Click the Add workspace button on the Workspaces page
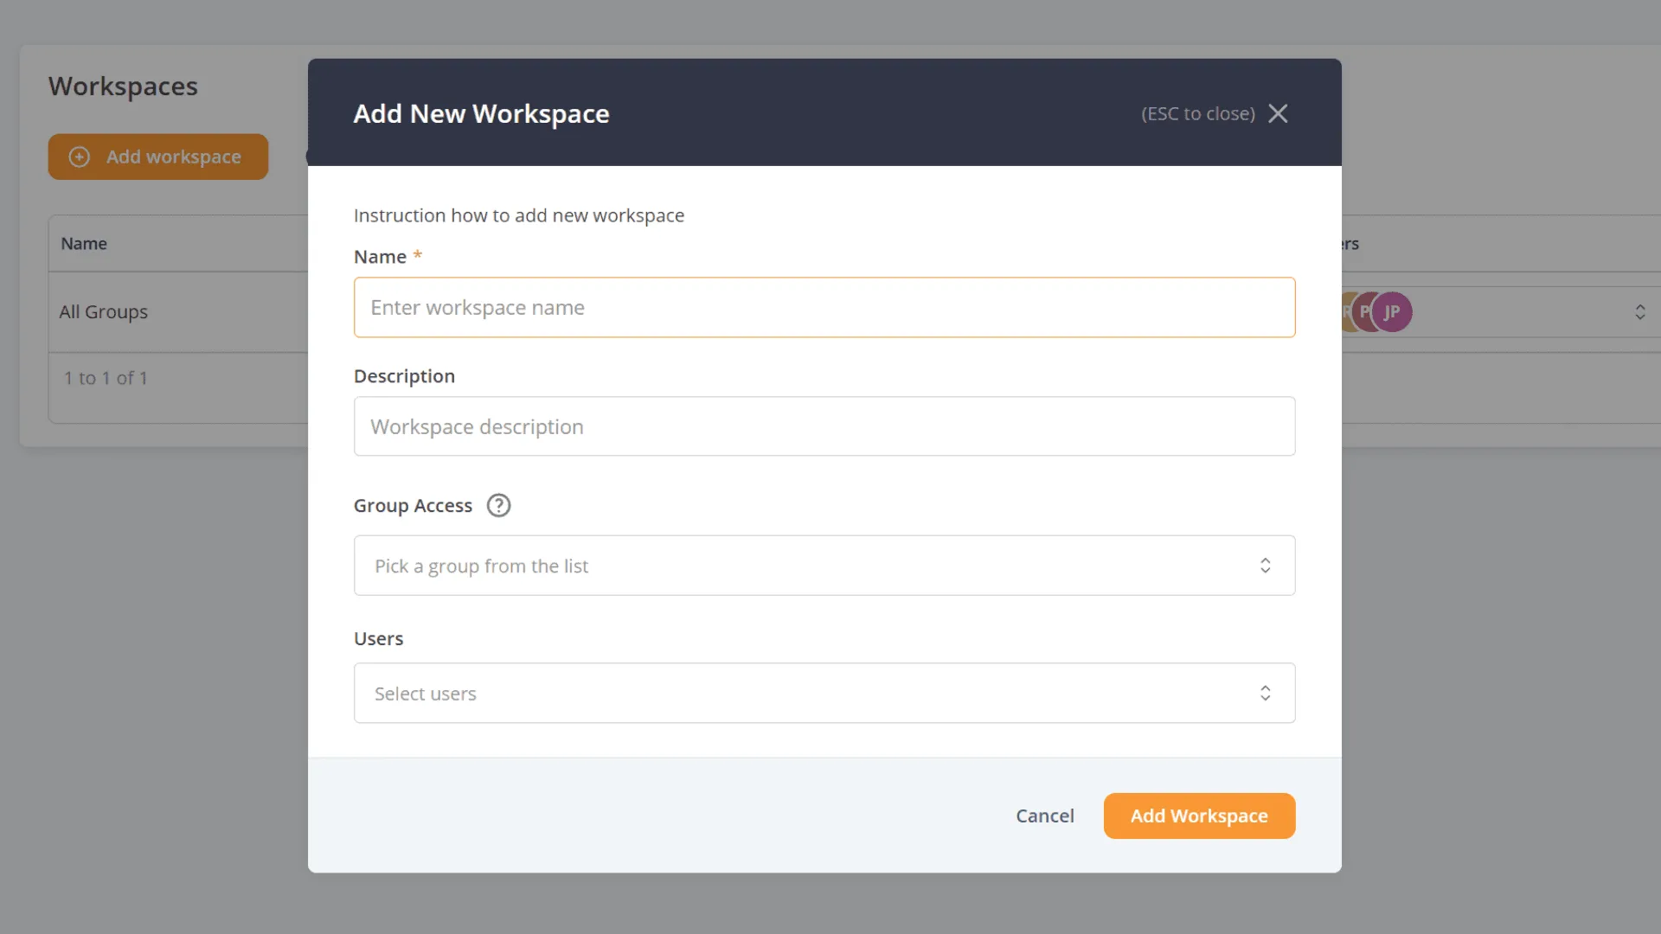The width and height of the screenshot is (1661, 934). point(157,157)
